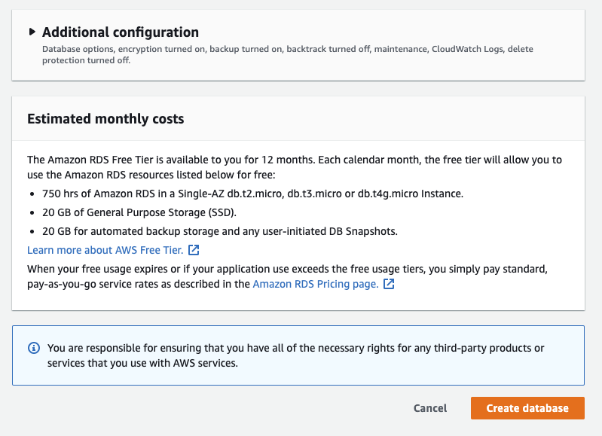Screen dimensions: 602x436
Task: Click external-link icon after RDS Pricing page
Action: point(389,284)
